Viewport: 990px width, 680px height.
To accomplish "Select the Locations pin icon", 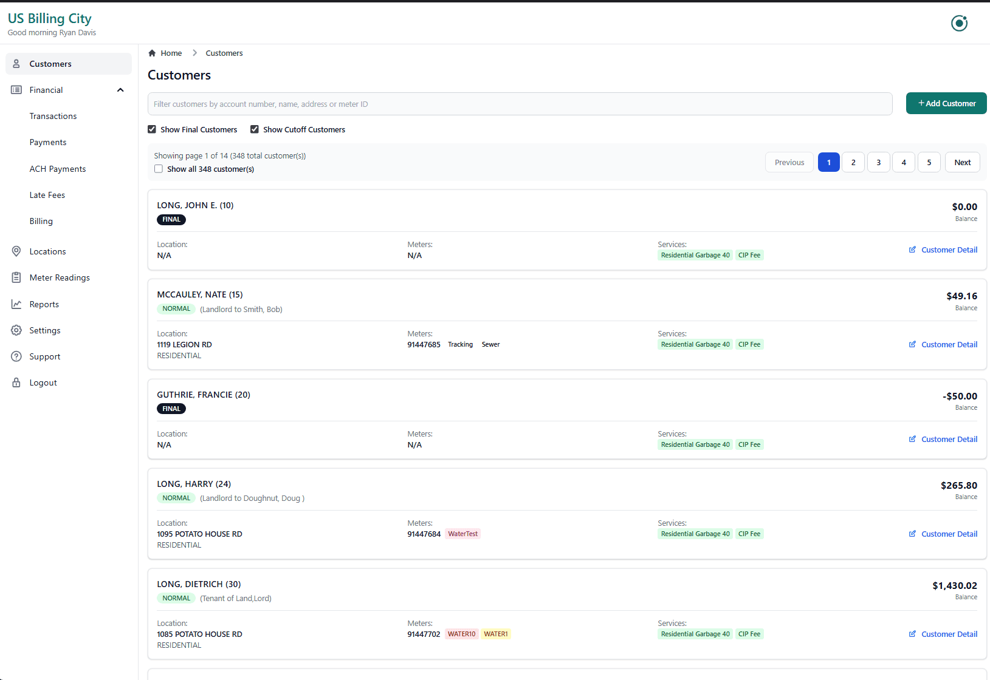I will 16,251.
